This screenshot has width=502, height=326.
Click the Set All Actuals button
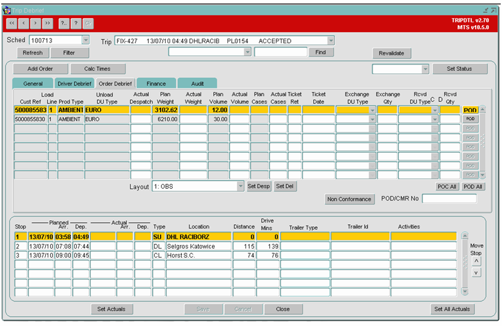coord(452,309)
